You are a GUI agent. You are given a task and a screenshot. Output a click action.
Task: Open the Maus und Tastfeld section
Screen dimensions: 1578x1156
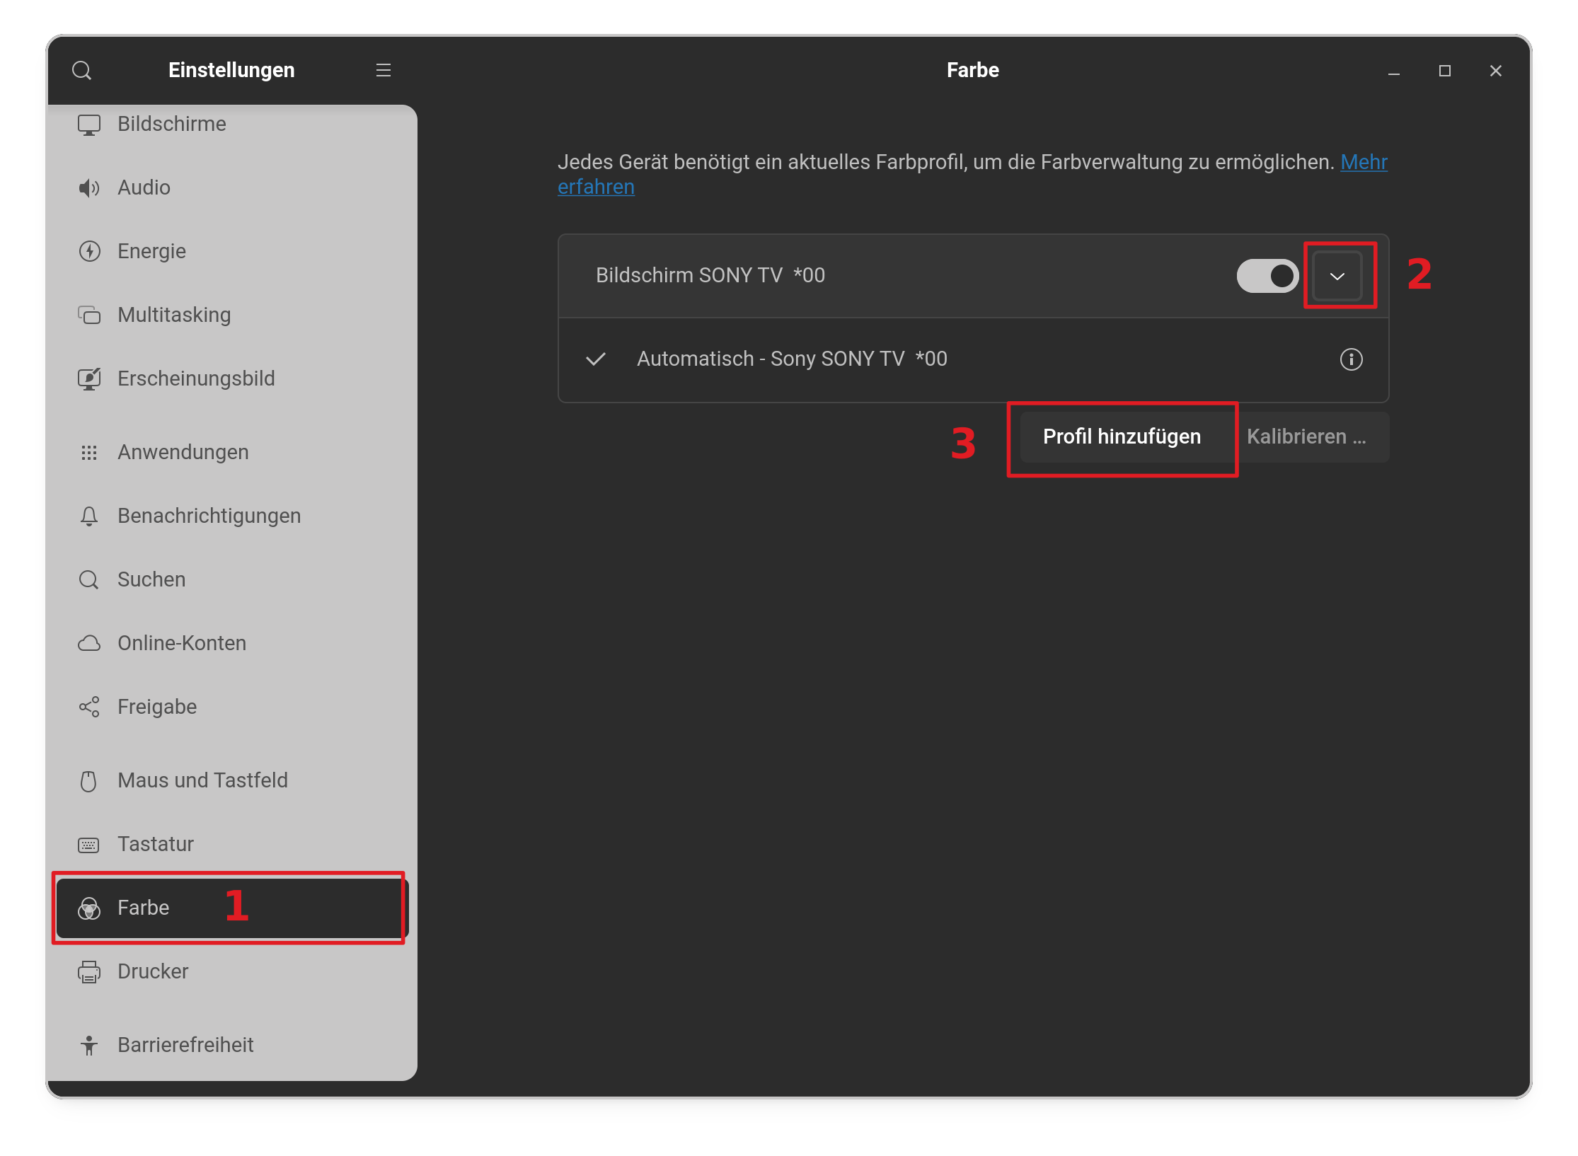pyautogui.click(x=202, y=781)
